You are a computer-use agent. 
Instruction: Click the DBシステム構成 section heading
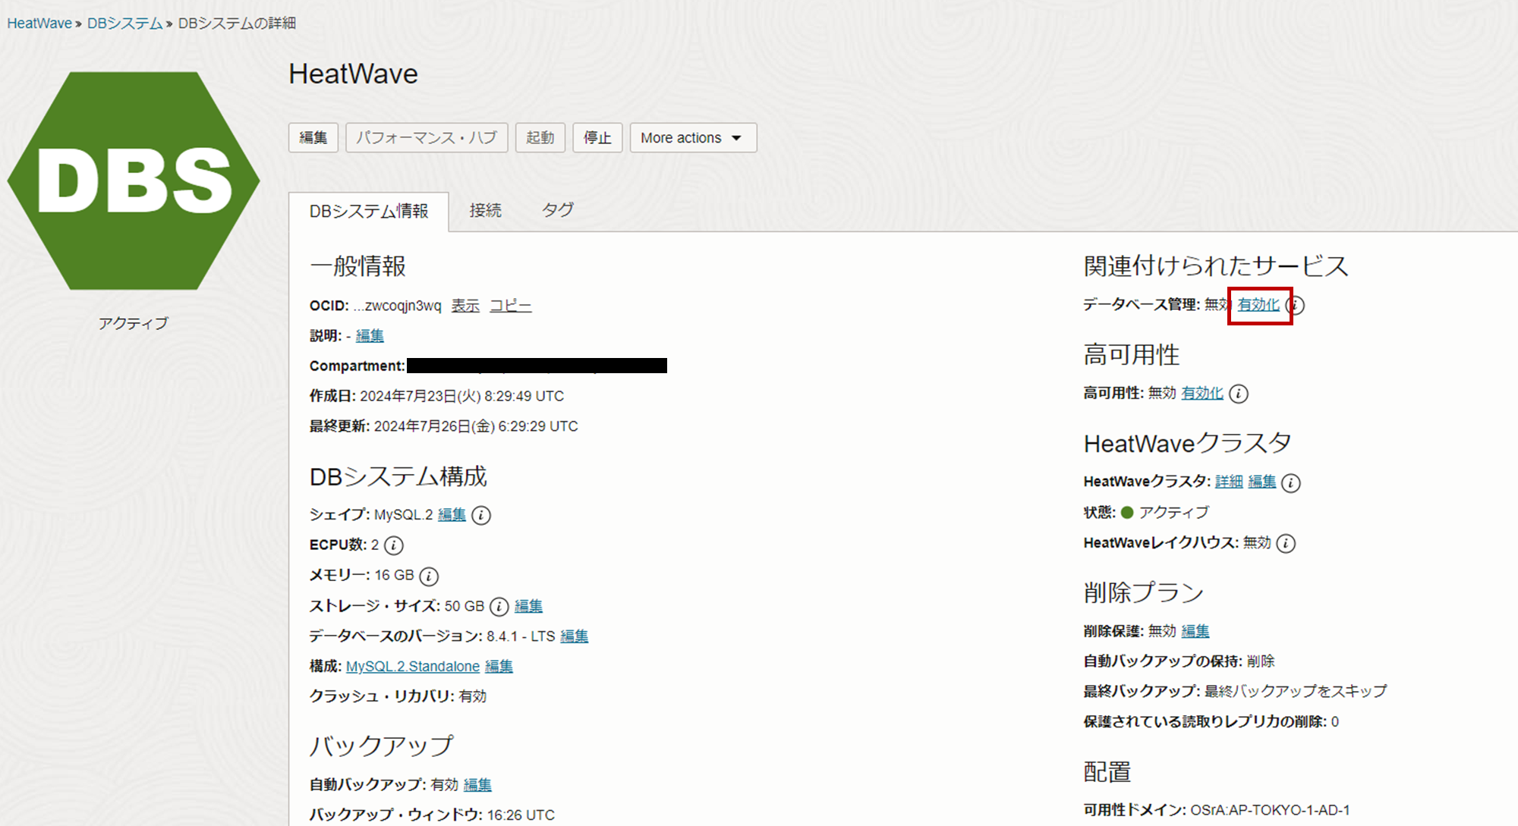click(x=398, y=476)
